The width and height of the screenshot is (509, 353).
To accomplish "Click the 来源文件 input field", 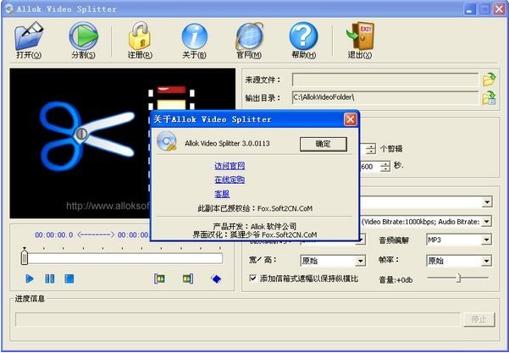I will click(x=385, y=80).
